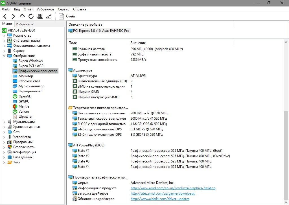Open the aida64.com driver-updates link
Screen dimensions: 289x205
point(160,199)
